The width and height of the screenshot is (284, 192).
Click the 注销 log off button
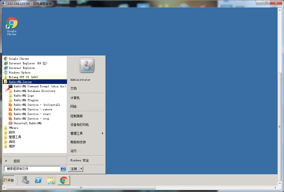pos(74,169)
